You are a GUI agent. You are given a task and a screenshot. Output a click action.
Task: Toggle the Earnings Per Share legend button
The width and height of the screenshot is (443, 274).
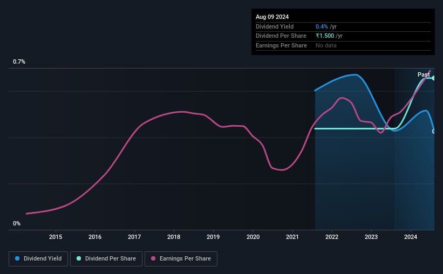click(181, 259)
